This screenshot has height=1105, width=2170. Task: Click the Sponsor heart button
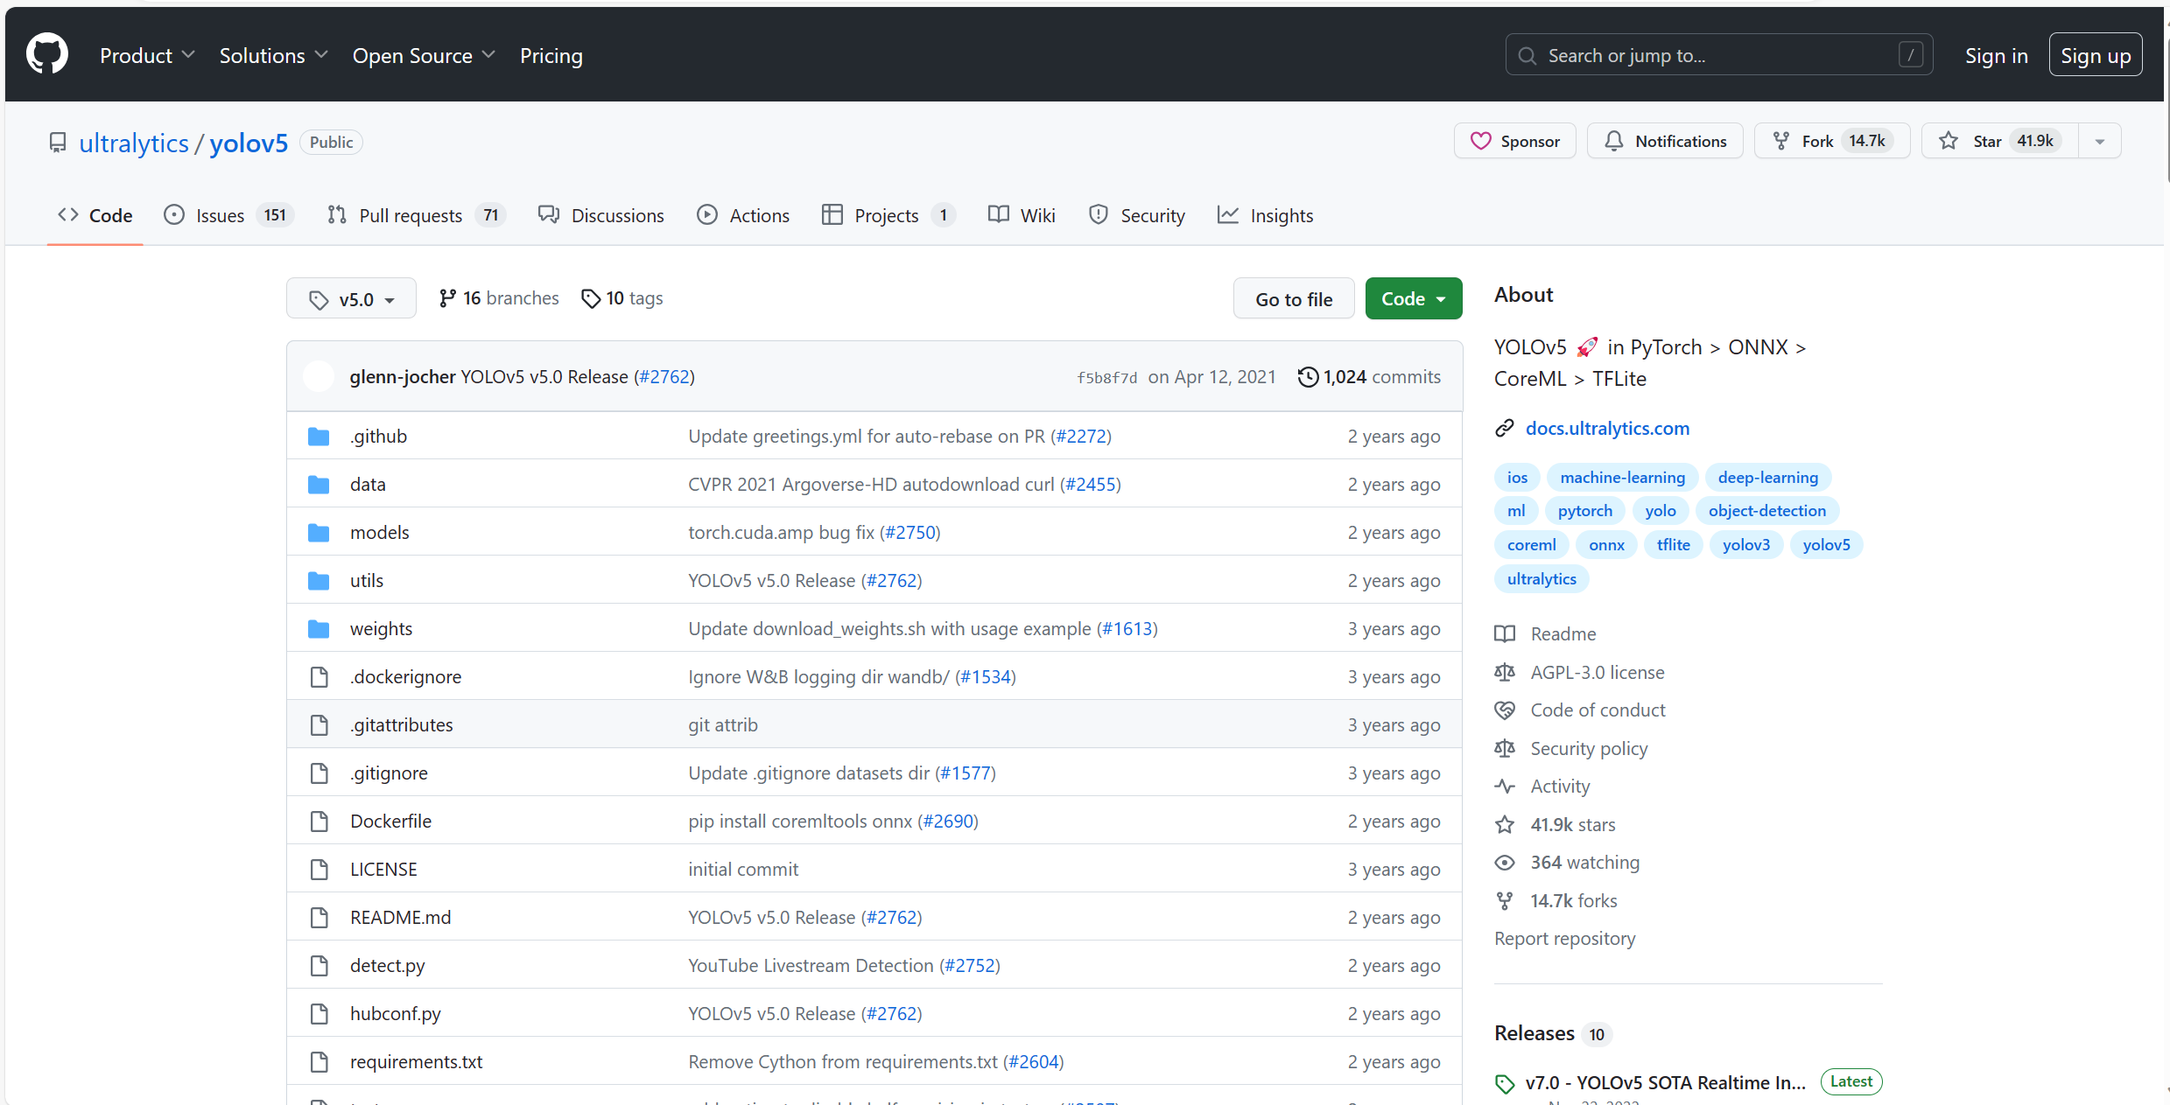(x=1514, y=141)
